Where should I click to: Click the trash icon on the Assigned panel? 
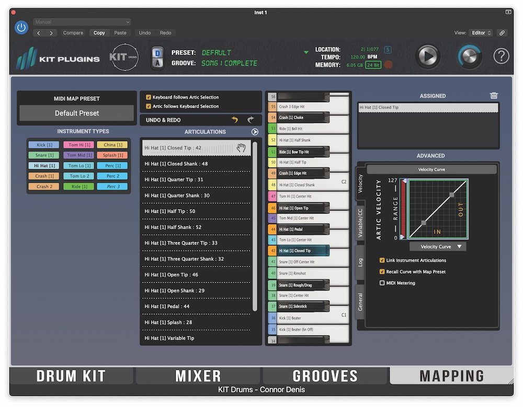point(493,96)
